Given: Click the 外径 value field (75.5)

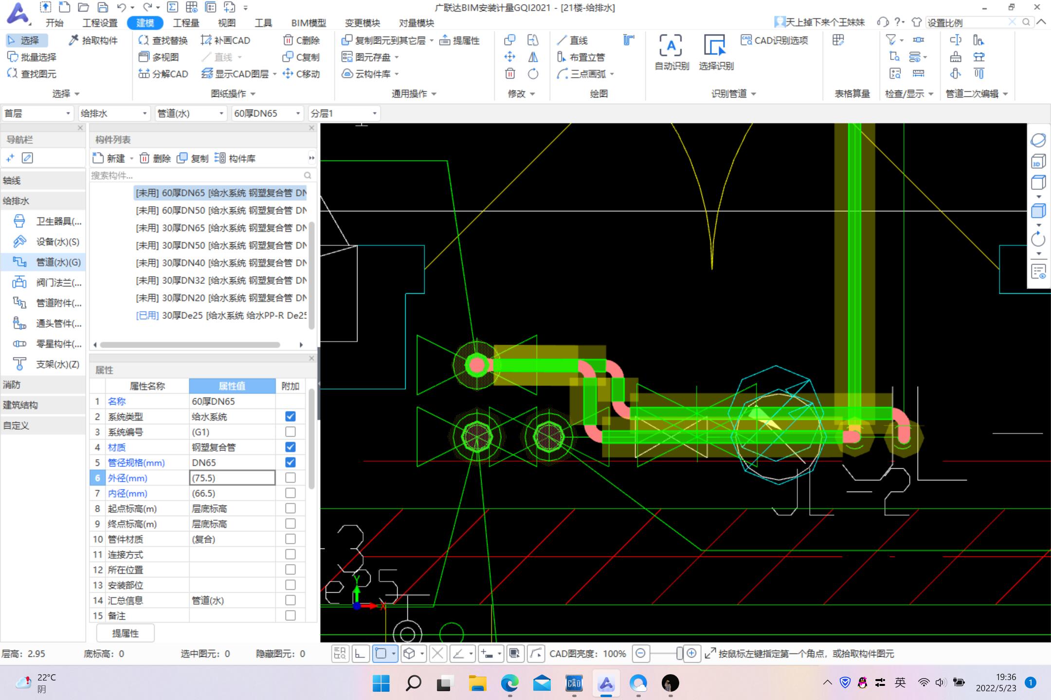Looking at the screenshot, I should click(232, 478).
